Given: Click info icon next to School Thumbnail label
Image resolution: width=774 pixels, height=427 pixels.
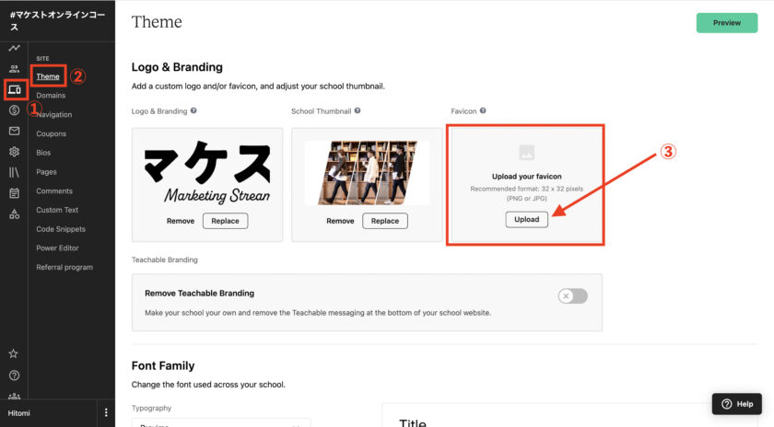Looking at the screenshot, I should [358, 110].
